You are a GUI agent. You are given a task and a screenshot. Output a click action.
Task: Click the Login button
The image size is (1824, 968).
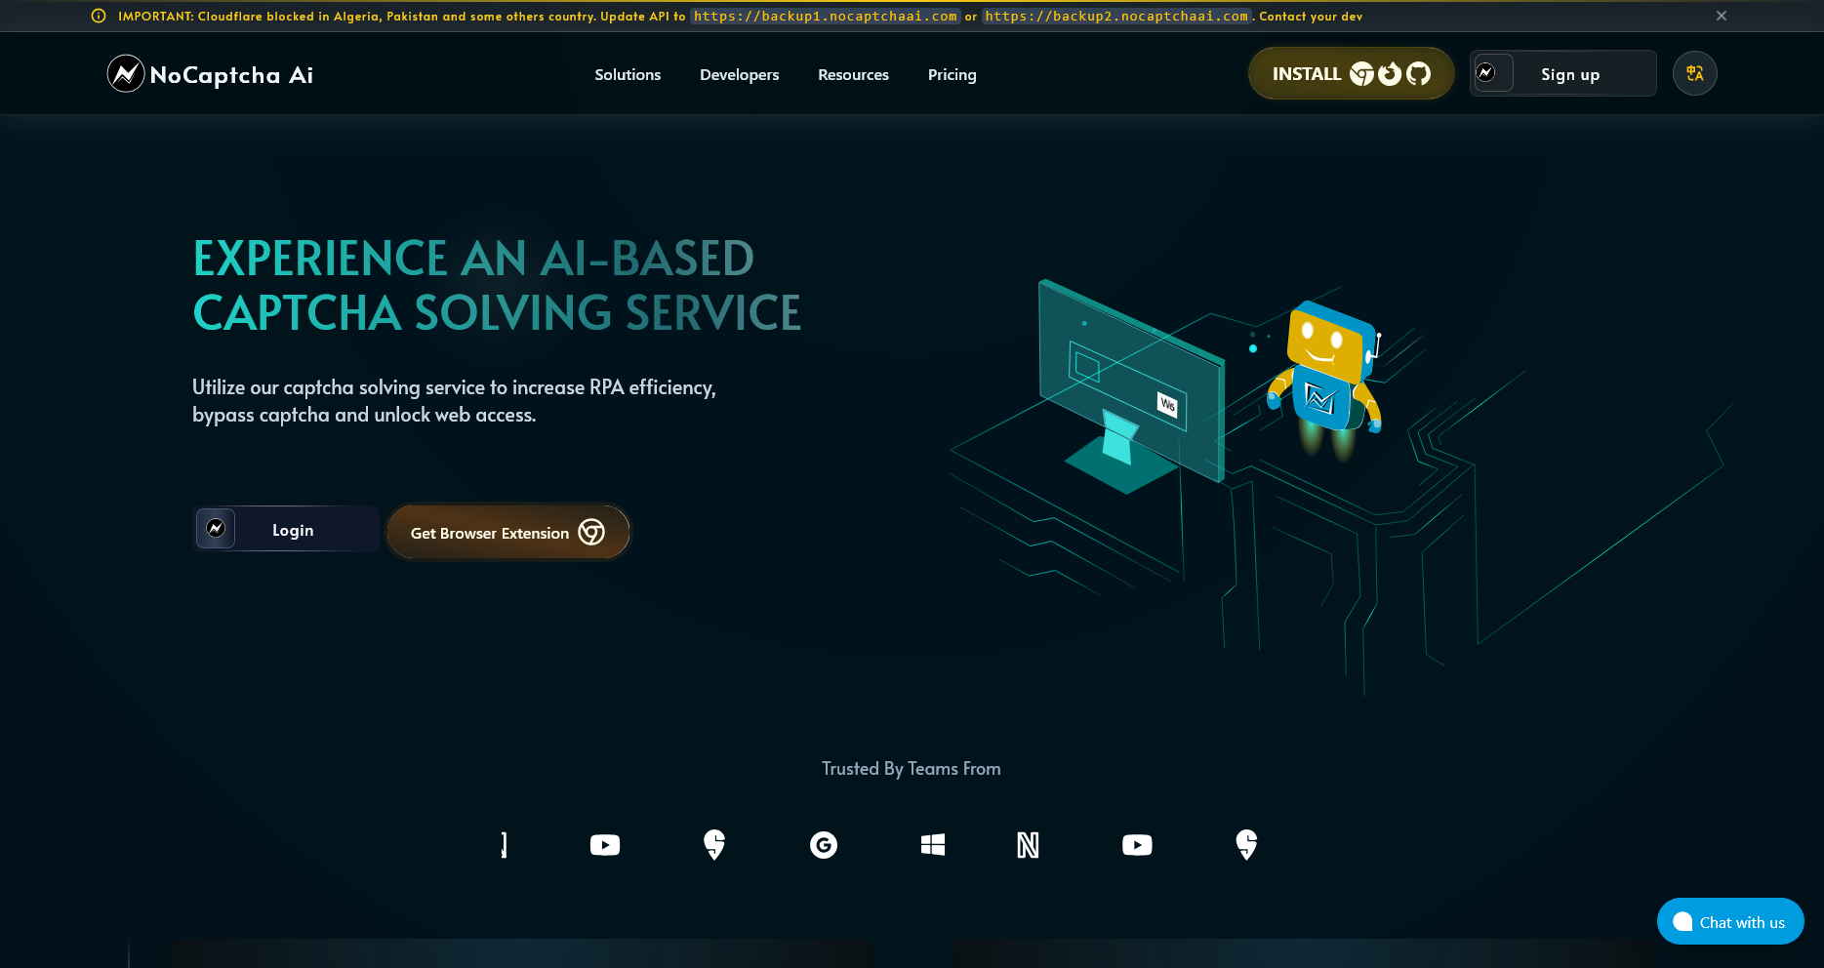[286, 529]
